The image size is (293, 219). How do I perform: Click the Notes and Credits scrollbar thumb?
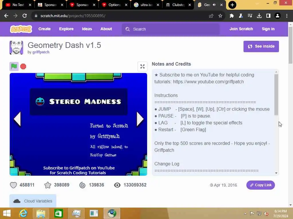tap(276, 95)
